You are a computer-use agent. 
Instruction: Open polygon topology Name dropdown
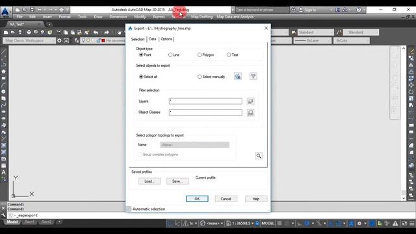[x=194, y=145]
